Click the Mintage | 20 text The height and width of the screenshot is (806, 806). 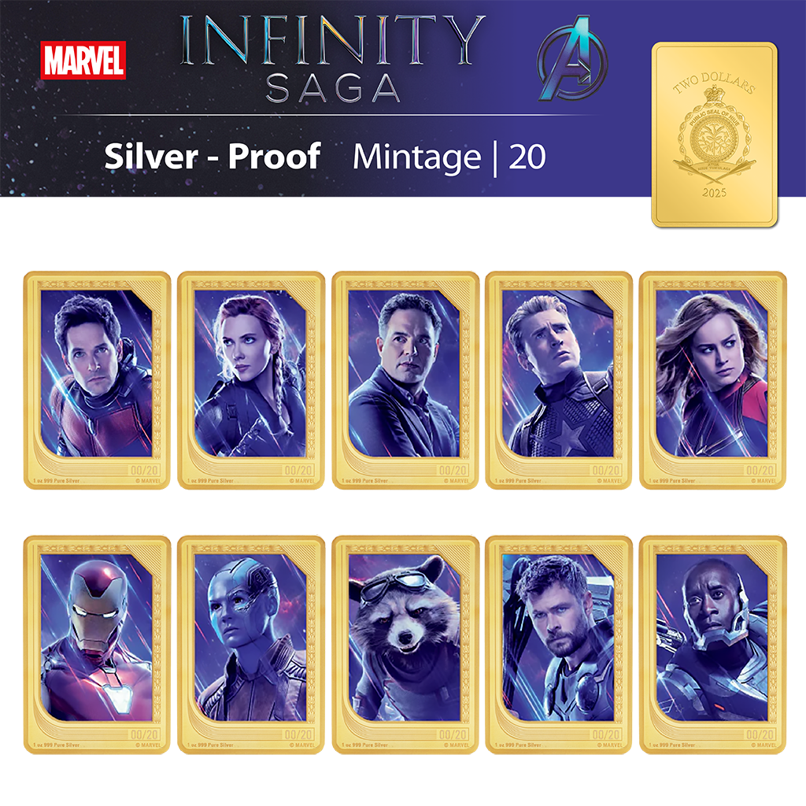point(449,157)
